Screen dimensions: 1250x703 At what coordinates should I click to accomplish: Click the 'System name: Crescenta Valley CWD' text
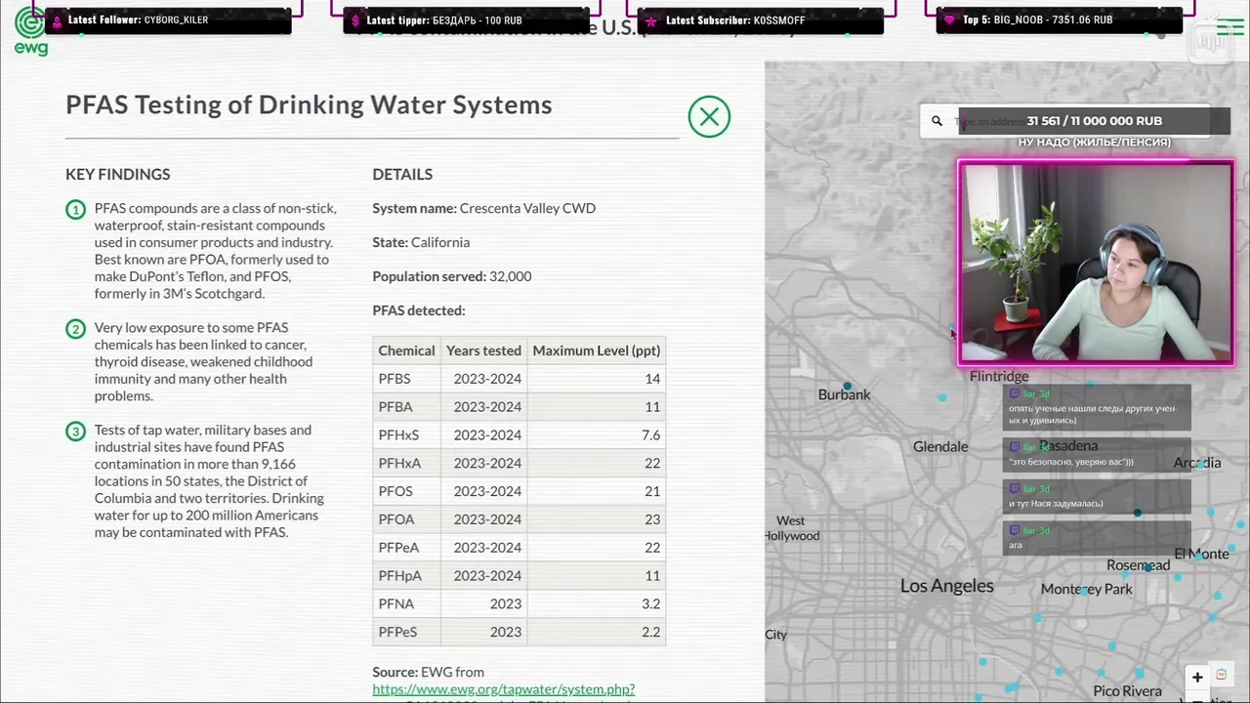[483, 209]
